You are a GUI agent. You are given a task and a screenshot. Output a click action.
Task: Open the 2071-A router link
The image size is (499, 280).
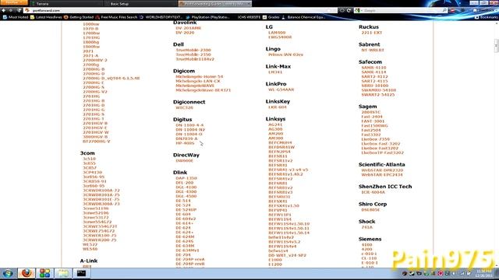[90, 55]
